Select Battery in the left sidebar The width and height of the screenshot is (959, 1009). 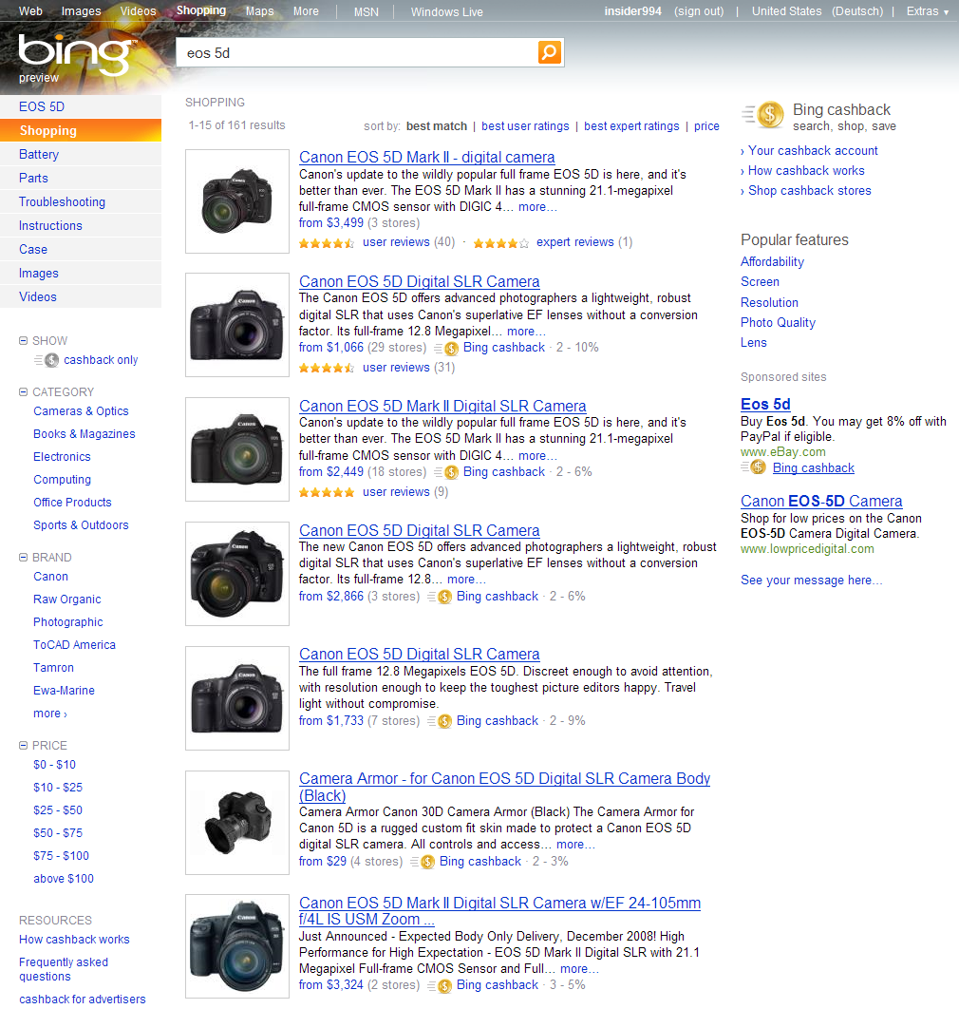39,154
